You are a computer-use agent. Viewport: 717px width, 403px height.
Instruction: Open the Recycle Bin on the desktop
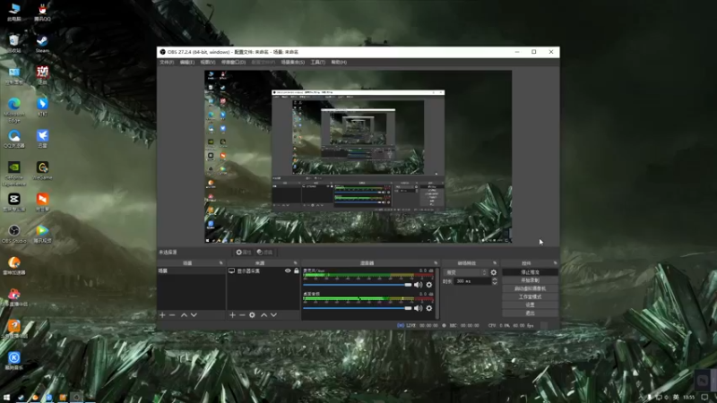pyautogui.click(x=13, y=44)
